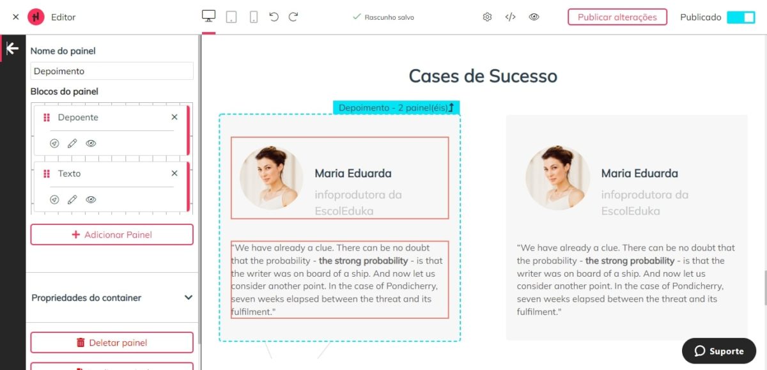Click the Deletar painel button
The height and width of the screenshot is (370, 767).
(112, 343)
